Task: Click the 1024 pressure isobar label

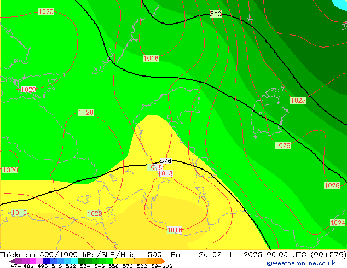Action: (x=338, y=223)
